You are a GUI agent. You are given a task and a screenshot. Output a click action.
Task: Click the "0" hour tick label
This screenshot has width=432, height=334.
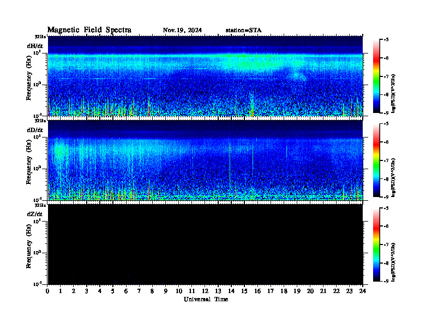(47, 291)
